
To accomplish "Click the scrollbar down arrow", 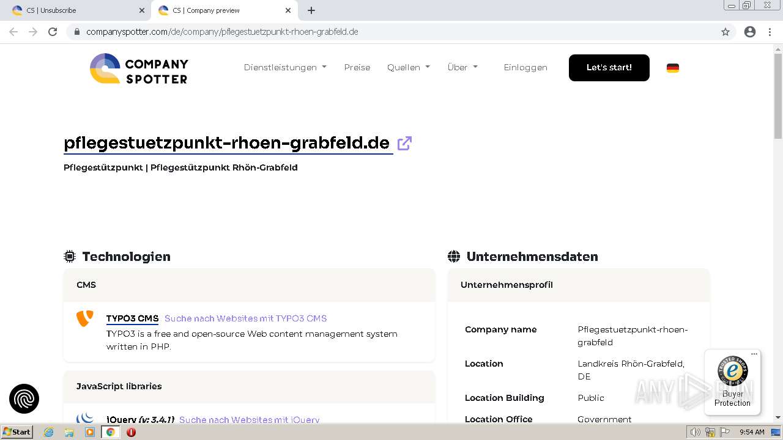I will click(x=778, y=418).
